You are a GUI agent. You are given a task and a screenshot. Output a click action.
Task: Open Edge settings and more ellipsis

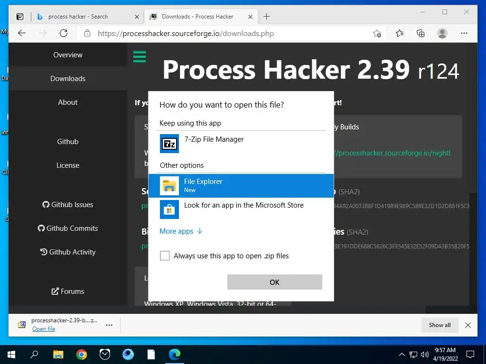click(464, 33)
